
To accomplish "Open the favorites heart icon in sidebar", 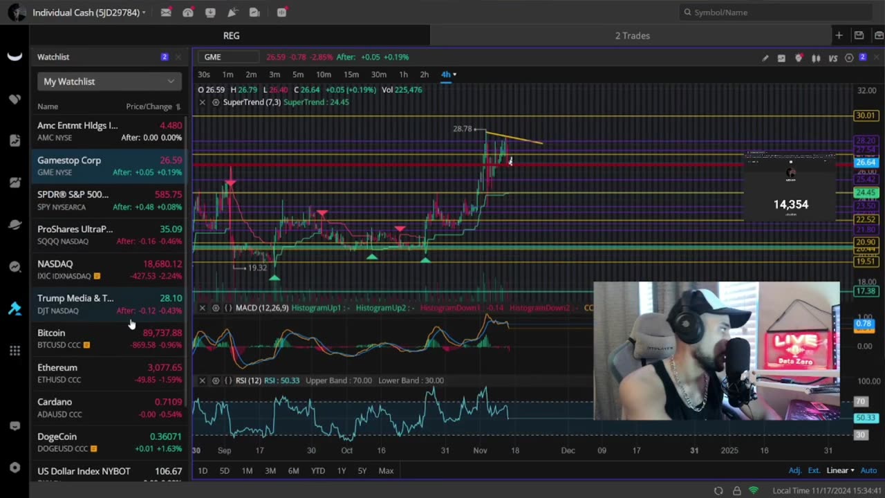I will (x=15, y=99).
